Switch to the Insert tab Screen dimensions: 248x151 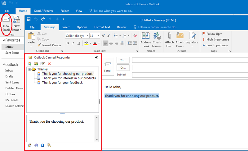coord(66,27)
